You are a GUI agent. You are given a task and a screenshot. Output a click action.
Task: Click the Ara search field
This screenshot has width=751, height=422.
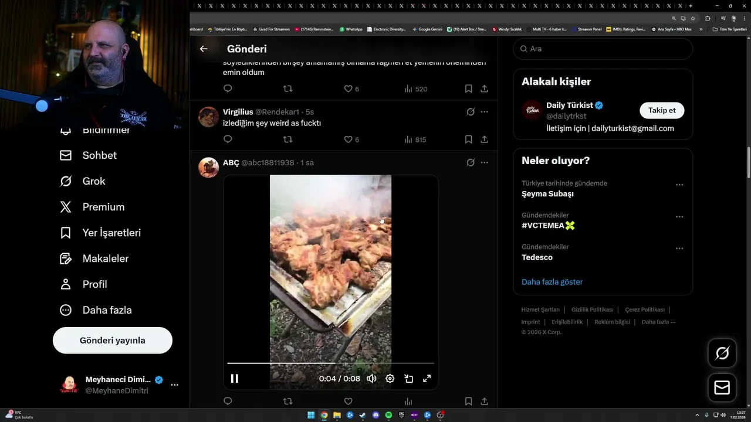[603, 49]
